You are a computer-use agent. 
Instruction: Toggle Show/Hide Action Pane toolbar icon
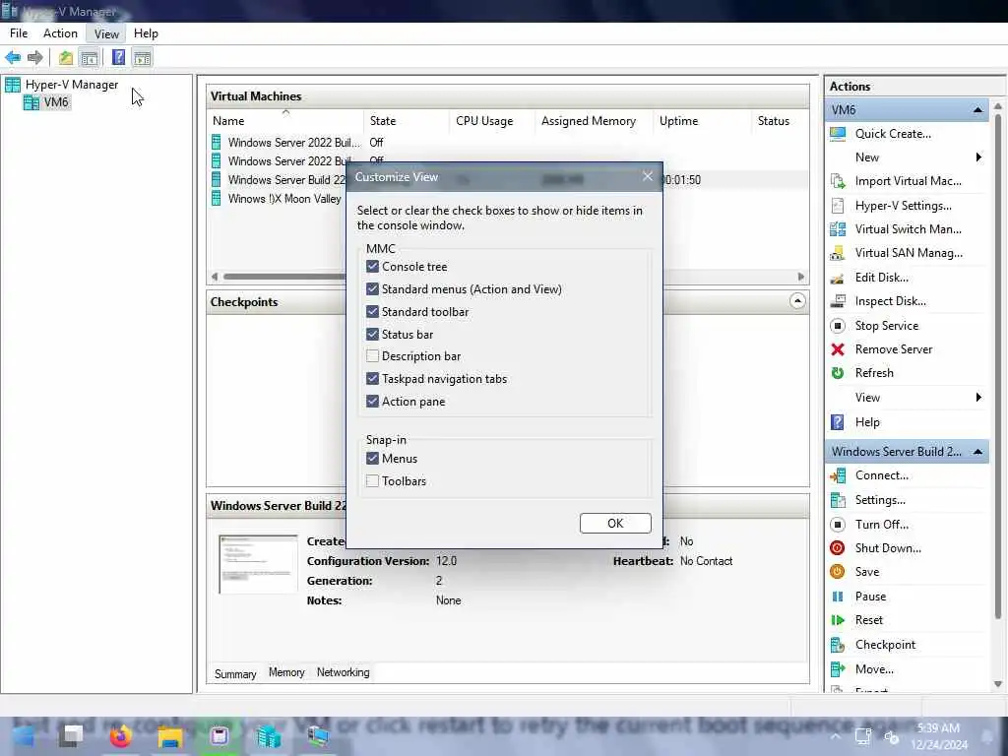[x=143, y=58]
